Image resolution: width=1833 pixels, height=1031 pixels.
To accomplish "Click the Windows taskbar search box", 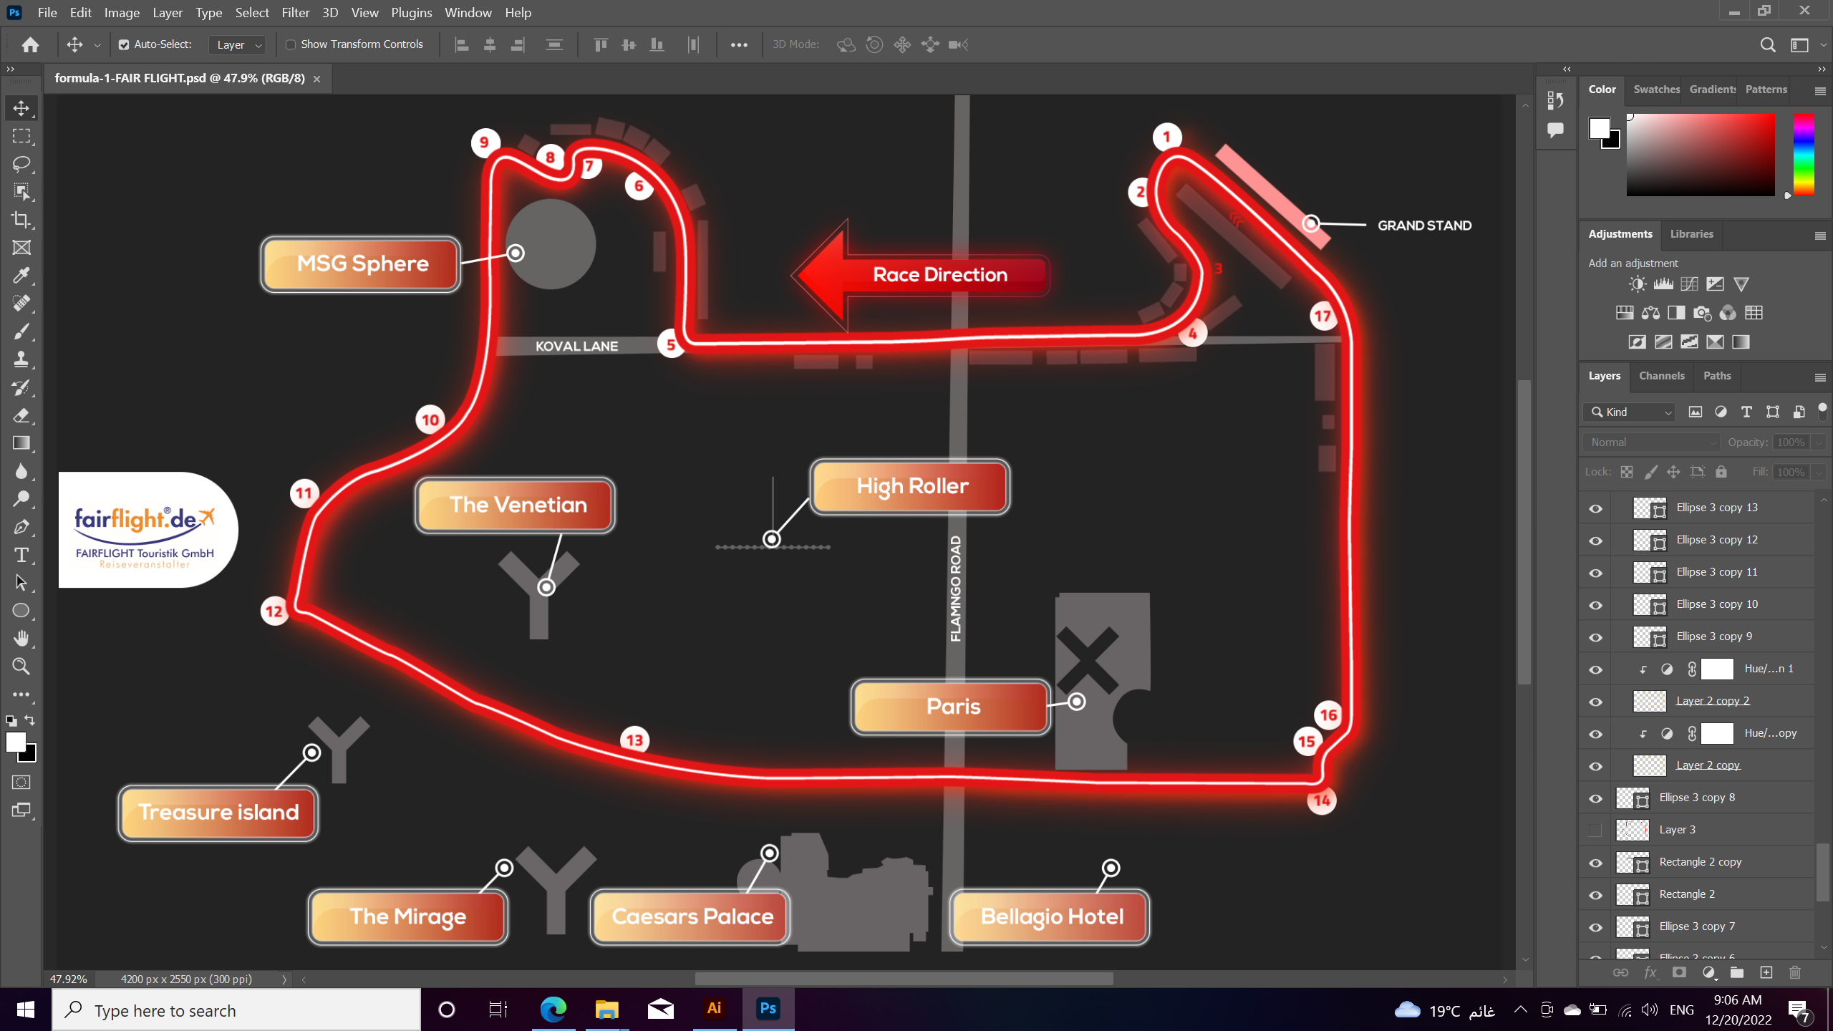I will click(236, 1010).
